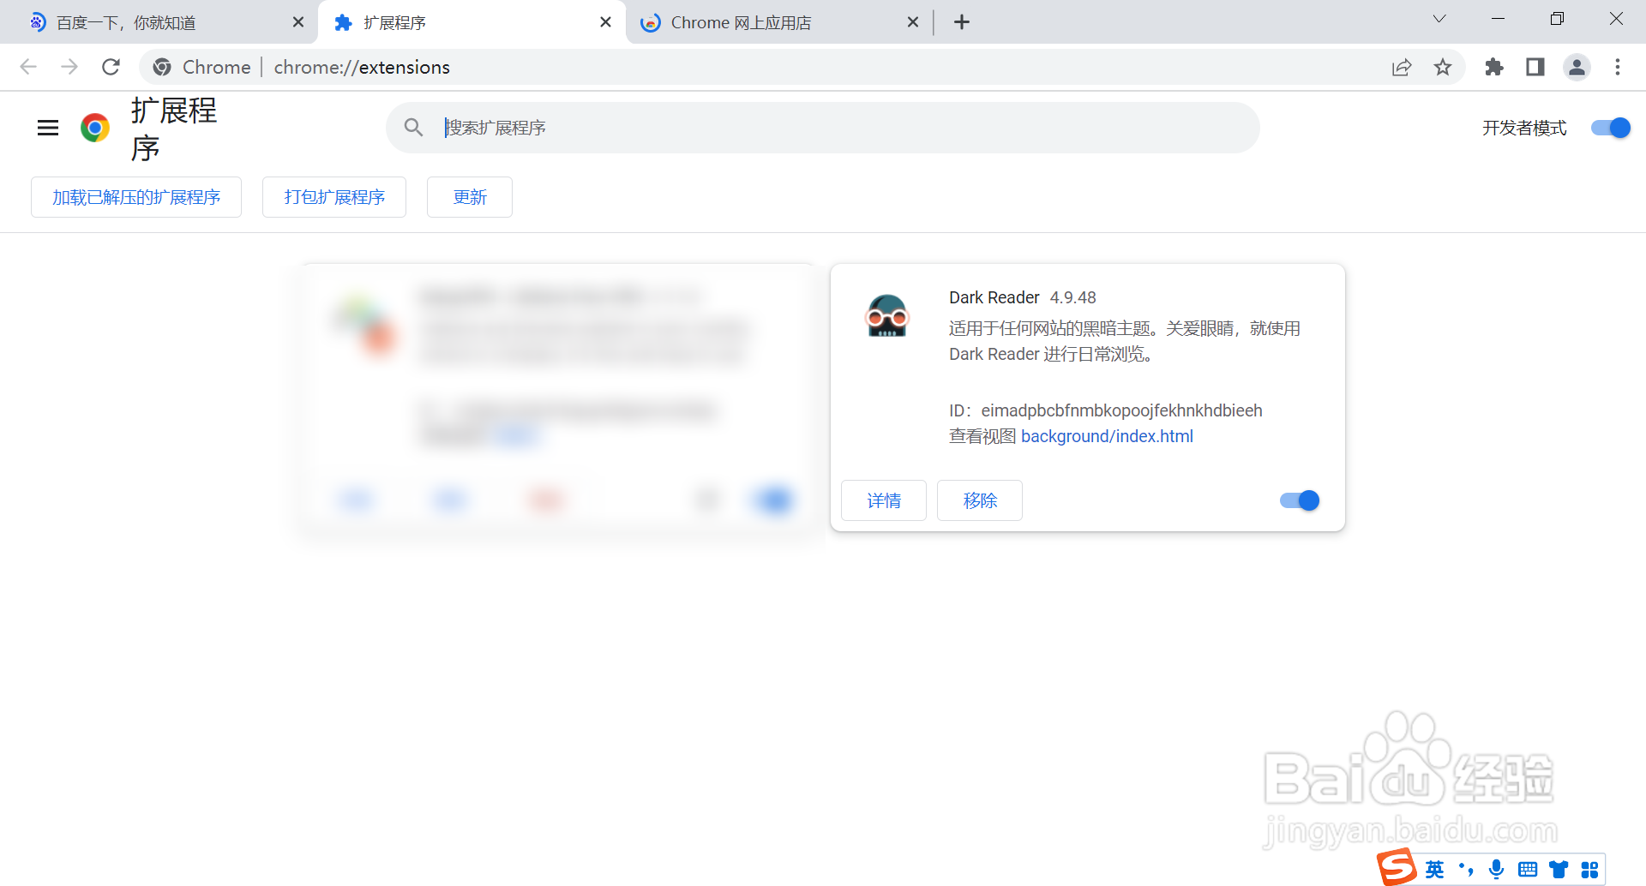Click the search magnifier icon
The image size is (1646, 886).
(x=414, y=128)
